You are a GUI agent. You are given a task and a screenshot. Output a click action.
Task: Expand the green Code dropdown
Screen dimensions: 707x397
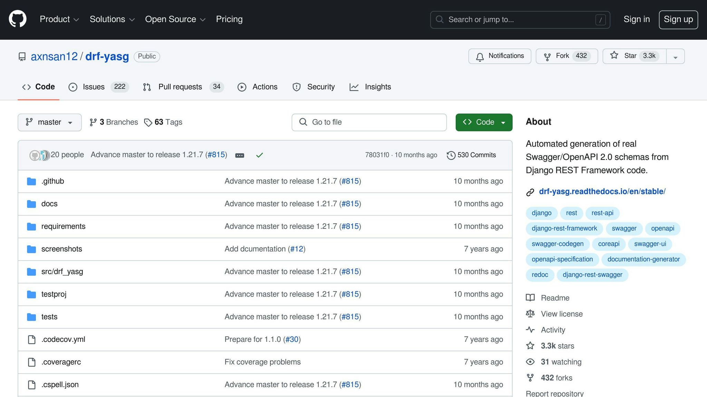tap(484, 122)
